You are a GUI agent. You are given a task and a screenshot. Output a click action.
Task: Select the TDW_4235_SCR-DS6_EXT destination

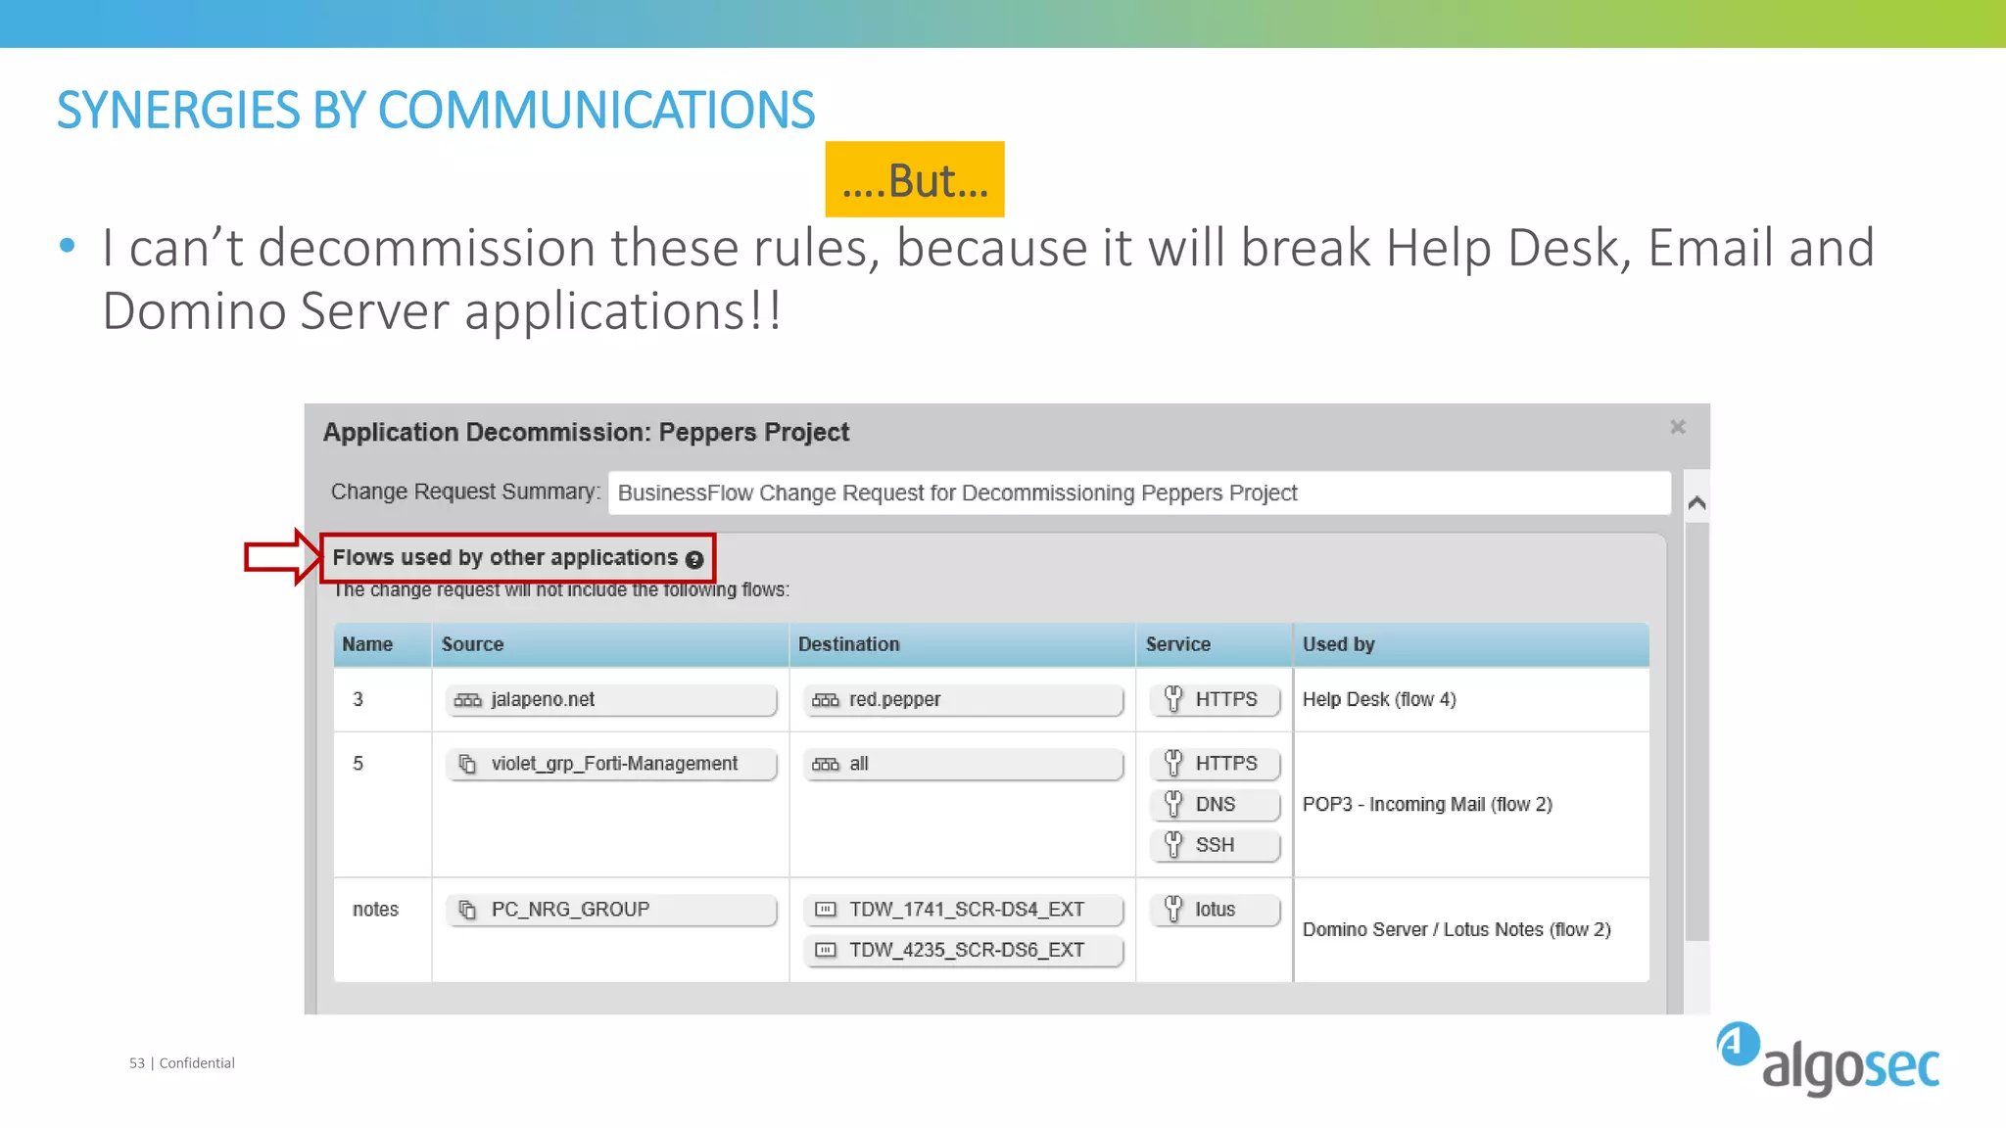963,950
